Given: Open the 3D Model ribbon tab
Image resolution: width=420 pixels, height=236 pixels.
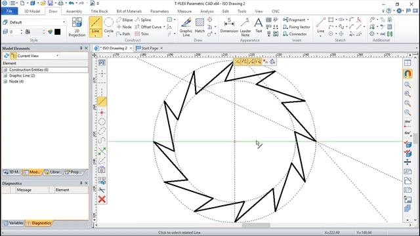Looking at the screenshot, I should coord(32,11).
